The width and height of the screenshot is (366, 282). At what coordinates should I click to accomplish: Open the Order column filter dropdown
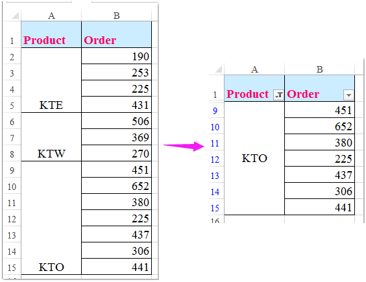(x=348, y=95)
